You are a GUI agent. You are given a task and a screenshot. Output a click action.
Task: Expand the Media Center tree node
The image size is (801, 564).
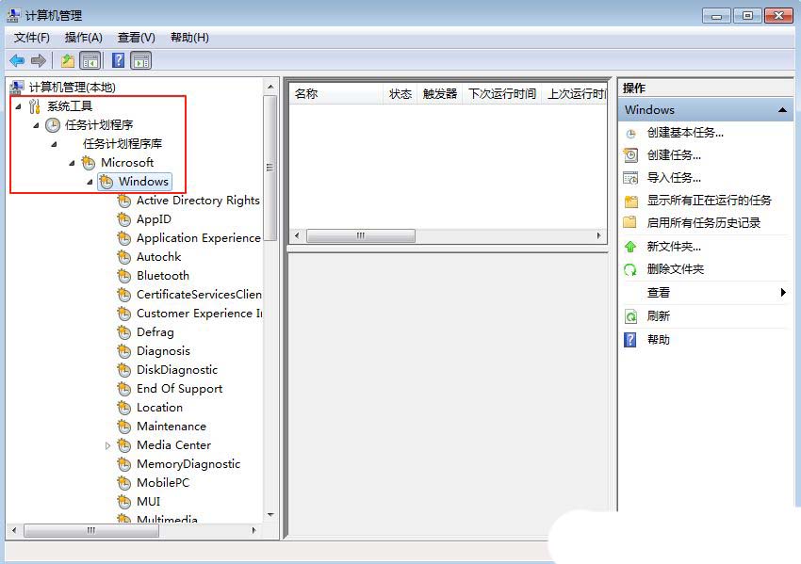tap(109, 445)
